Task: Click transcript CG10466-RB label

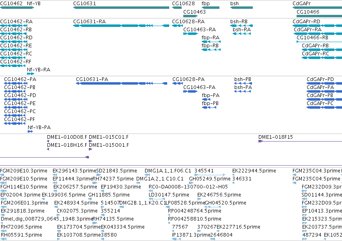Action: pos(313,38)
